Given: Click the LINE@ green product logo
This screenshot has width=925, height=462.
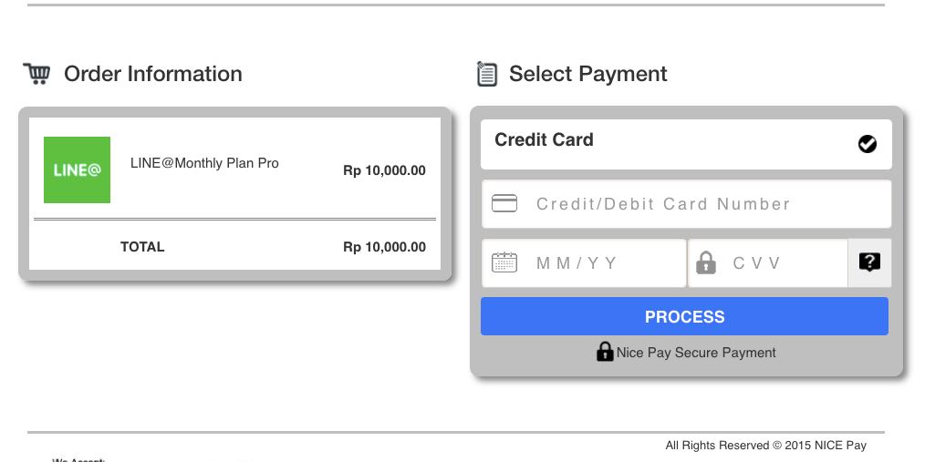Looking at the screenshot, I should pyautogui.click(x=78, y=169).
